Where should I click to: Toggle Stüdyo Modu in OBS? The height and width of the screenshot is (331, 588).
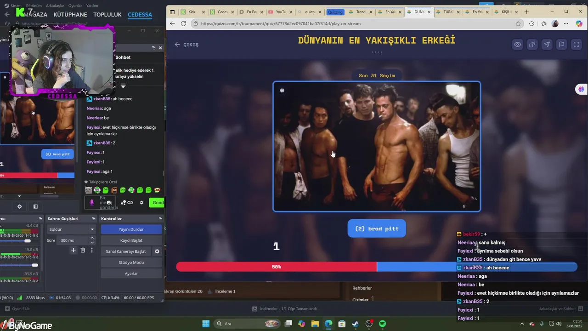click(x=131, y=263)
